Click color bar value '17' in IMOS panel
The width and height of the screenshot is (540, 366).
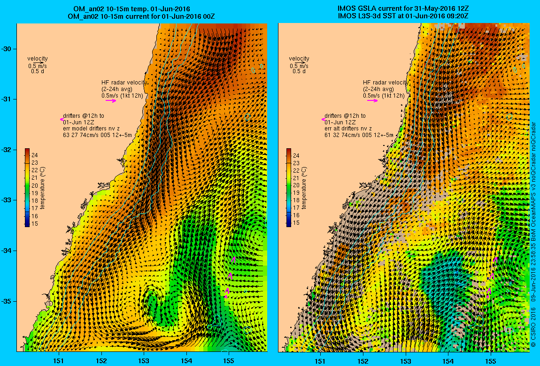click(296, 208)
